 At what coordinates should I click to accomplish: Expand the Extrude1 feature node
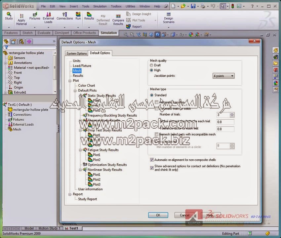(5, 93)
